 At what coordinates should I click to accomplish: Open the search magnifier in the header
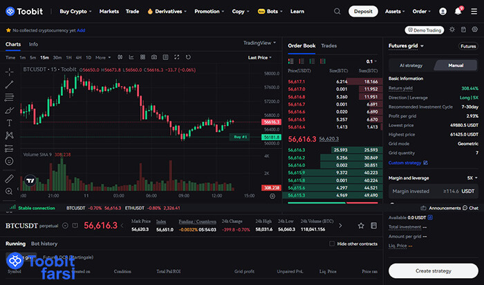[x=337, y=12]
